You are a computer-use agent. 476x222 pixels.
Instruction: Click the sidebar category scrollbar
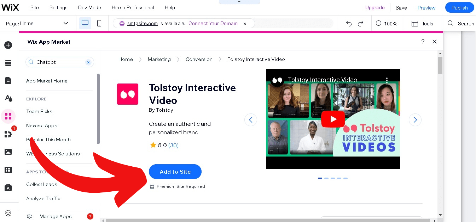[x=98, y=109]
